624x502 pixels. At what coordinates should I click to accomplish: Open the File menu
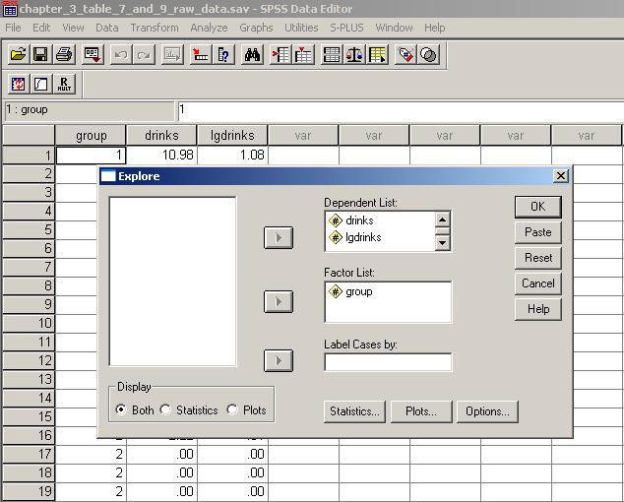coord(13,28)
